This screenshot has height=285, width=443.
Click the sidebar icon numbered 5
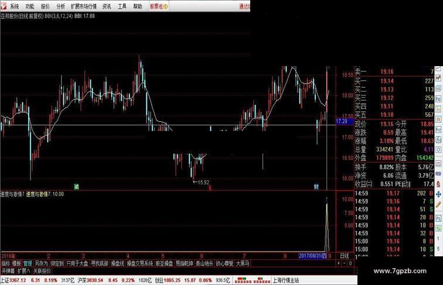point(438,249)
